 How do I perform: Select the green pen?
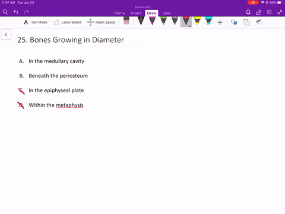[x=163, y=21]
